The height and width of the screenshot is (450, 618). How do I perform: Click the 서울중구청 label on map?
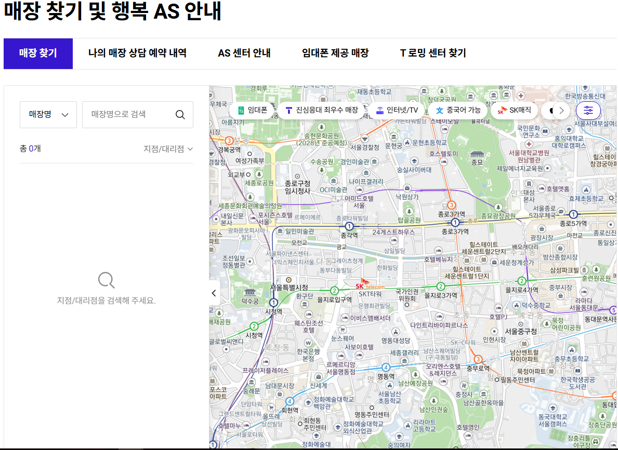pos(521,332)
